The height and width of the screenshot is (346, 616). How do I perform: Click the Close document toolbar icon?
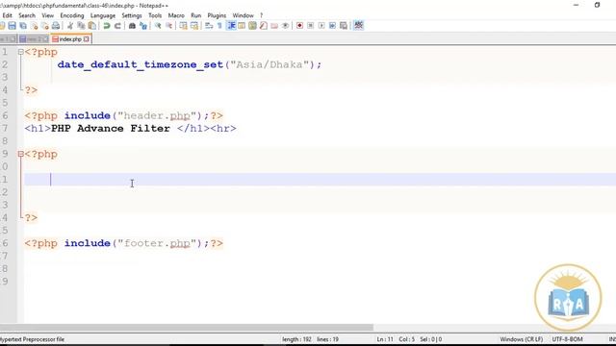click(35, 26)
